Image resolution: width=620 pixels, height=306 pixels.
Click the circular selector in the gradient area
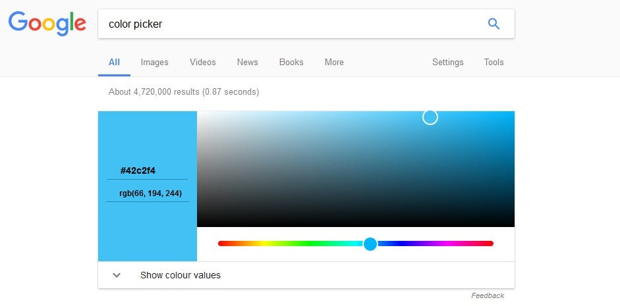[x=430, y=117]
